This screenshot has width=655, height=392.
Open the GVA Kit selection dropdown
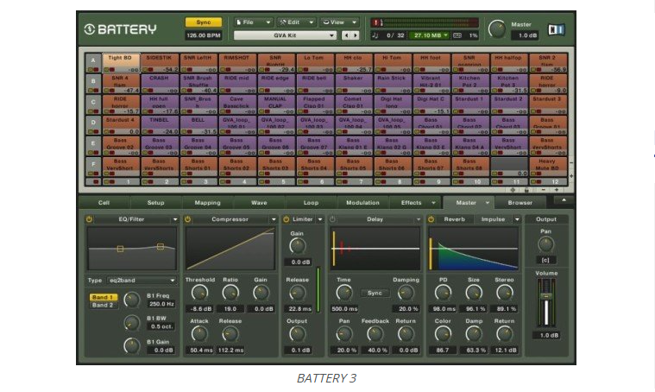[x=285, y=35]
